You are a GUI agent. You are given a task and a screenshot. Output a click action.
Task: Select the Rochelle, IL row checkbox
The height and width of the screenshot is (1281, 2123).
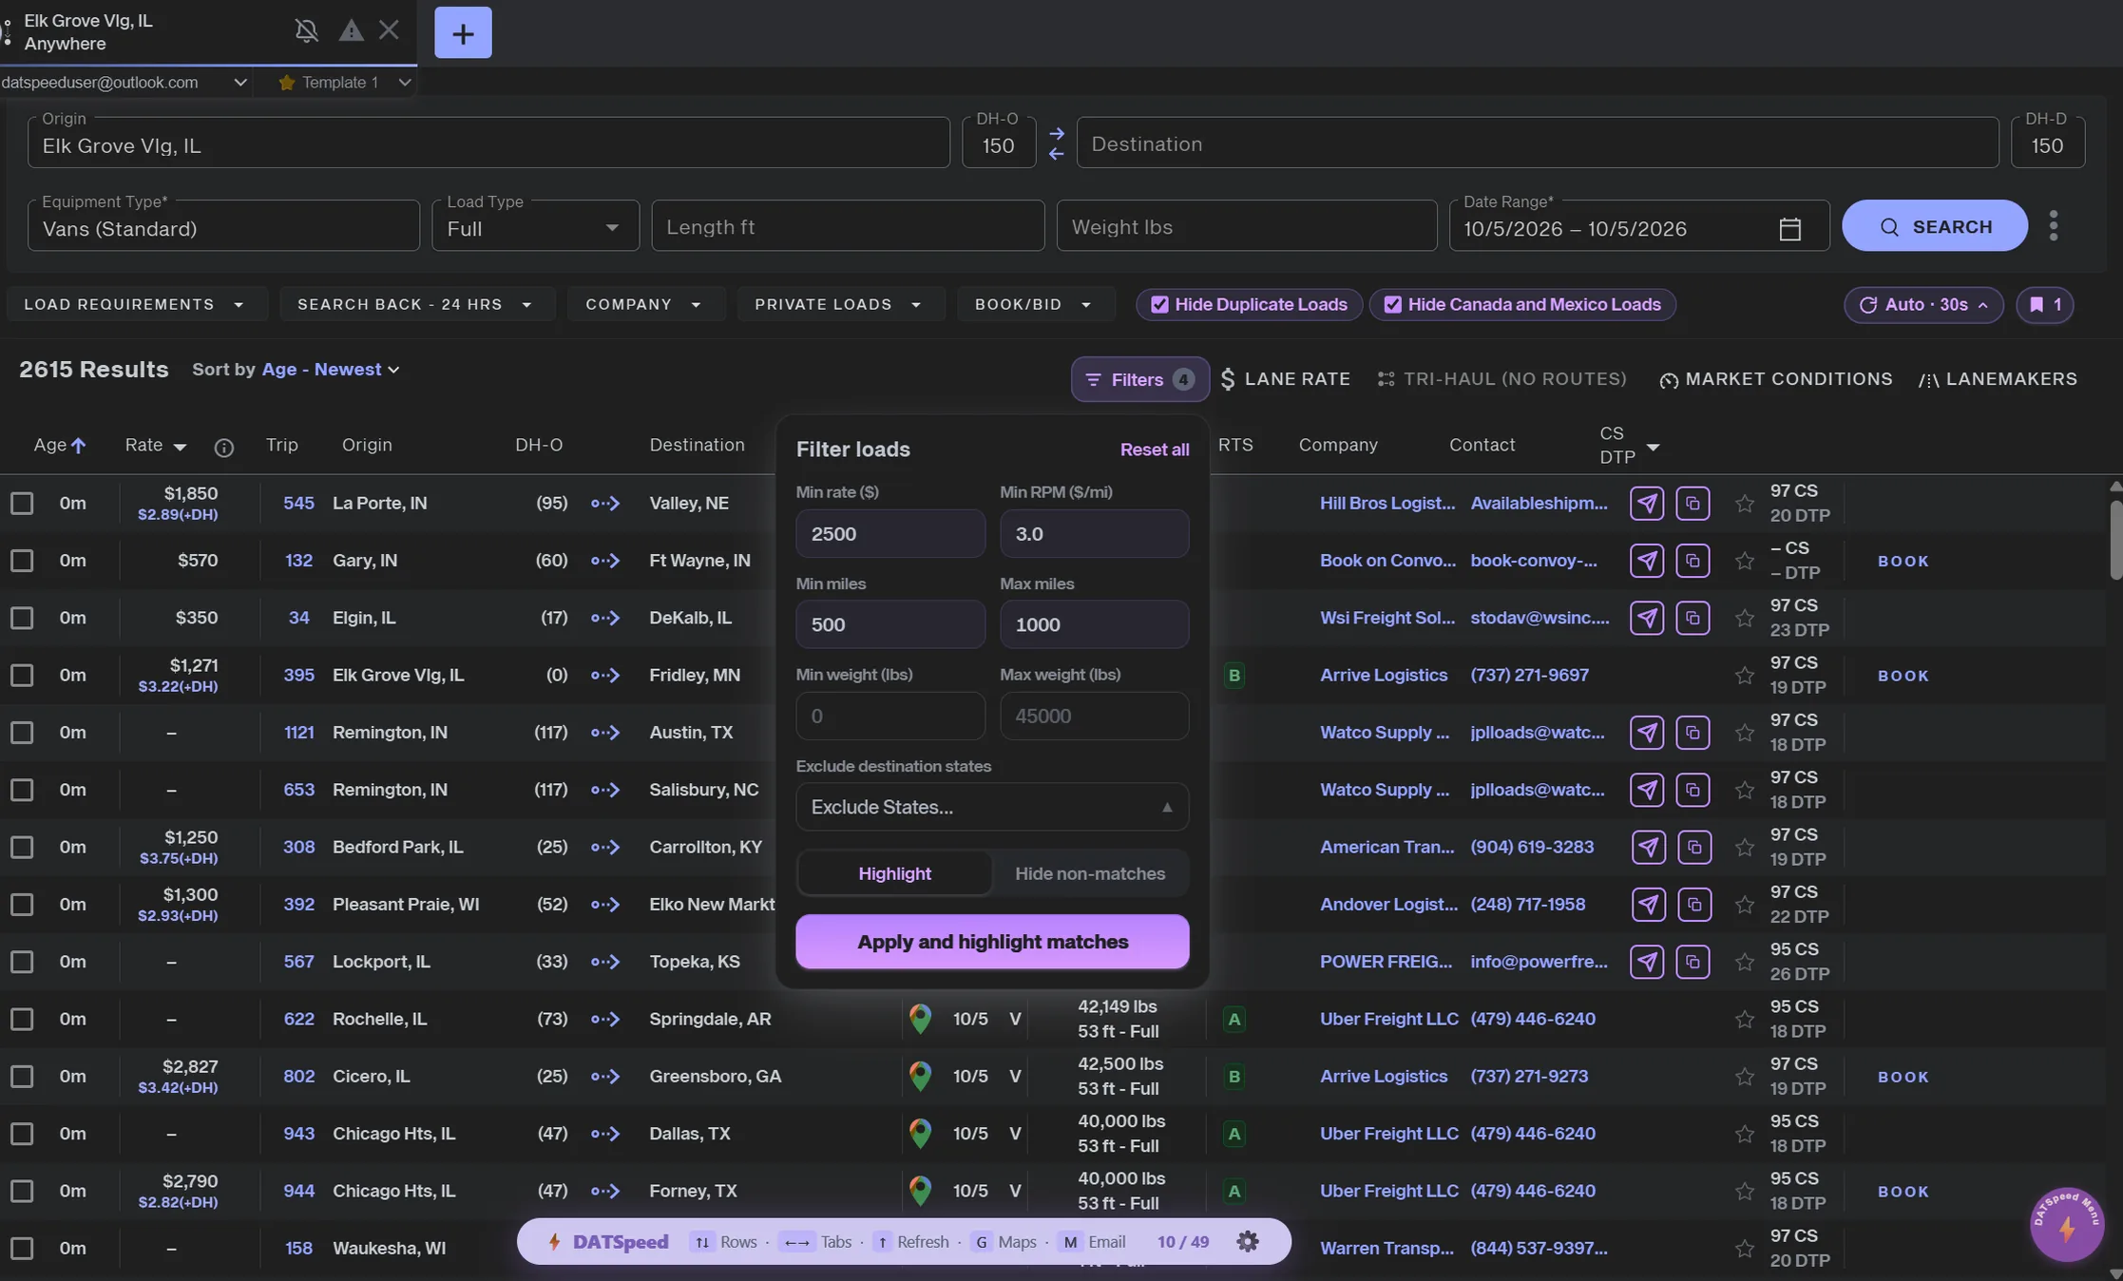click(22, 1019)
